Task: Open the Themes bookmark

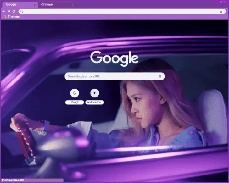Action: pyautogui.click(x=11, y=16)
